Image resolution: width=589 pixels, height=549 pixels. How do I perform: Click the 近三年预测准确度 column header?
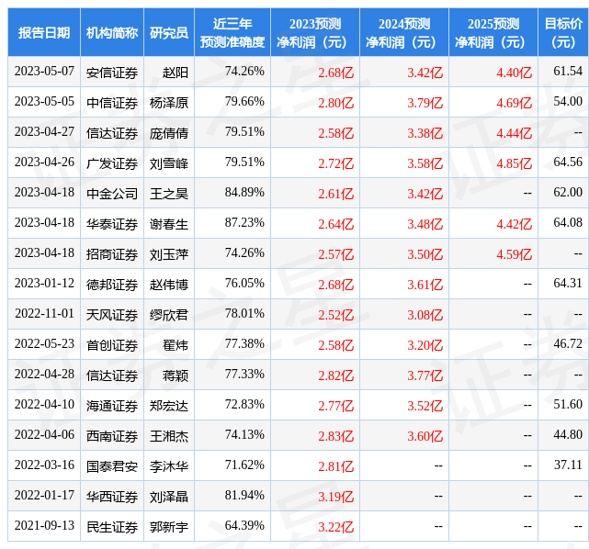pyautogui.click(x=232, y=33)
